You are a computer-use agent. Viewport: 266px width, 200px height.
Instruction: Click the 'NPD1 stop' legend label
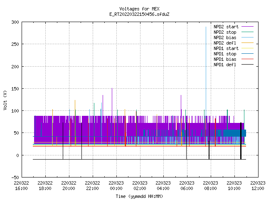click(x=225, y=54)
